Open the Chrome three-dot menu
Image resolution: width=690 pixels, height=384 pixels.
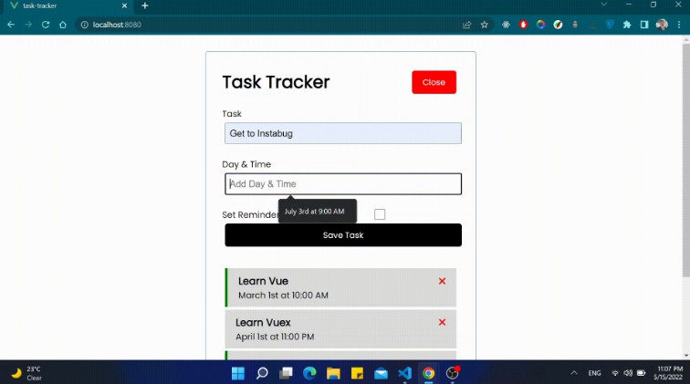pyautogui.click(x=678, y=25)
